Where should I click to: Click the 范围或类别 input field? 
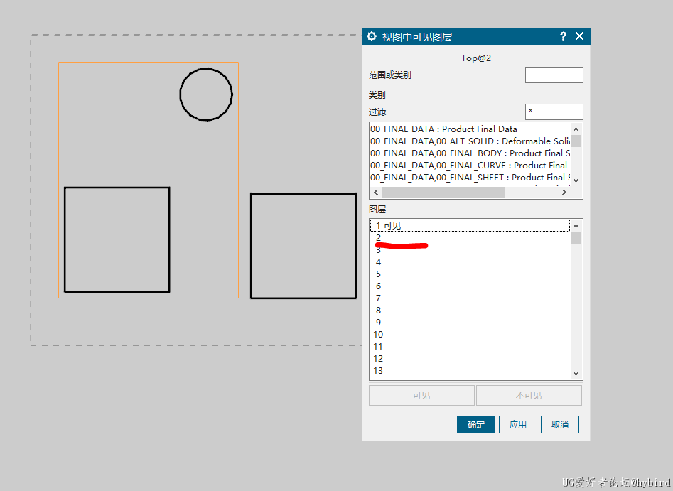(554, 75)
